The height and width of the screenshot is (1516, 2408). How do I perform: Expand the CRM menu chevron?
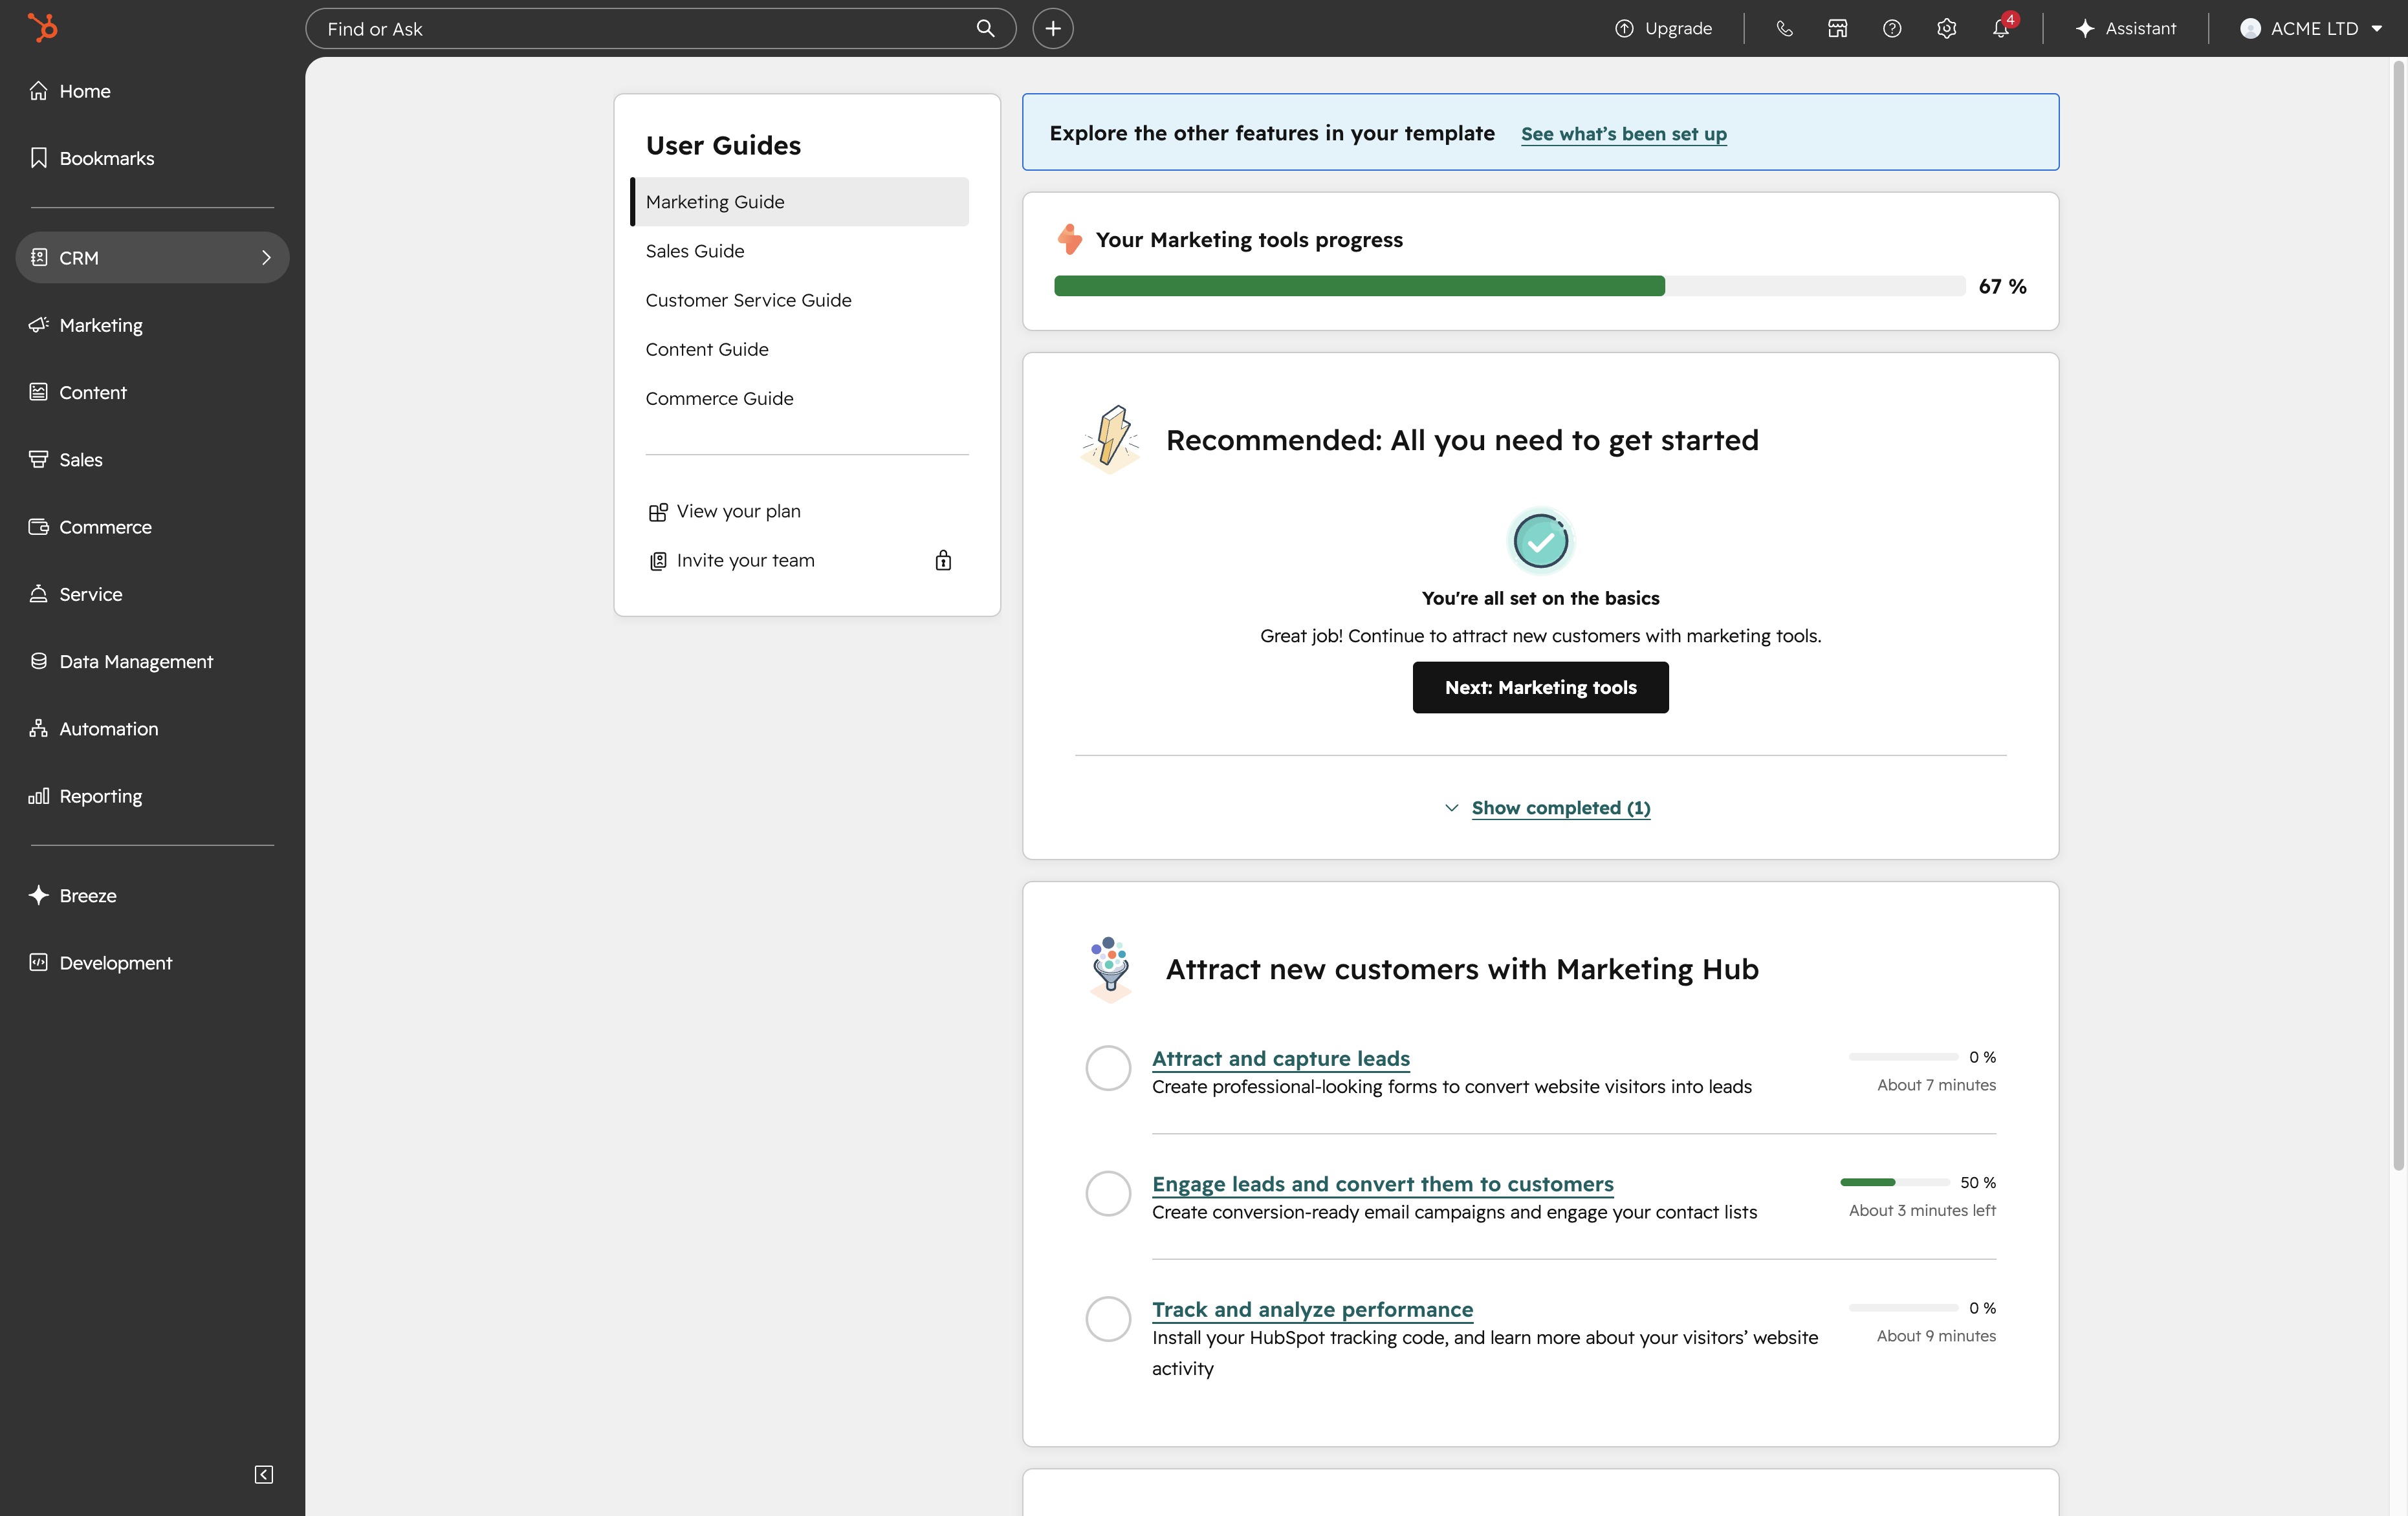[x=266, y=258]
